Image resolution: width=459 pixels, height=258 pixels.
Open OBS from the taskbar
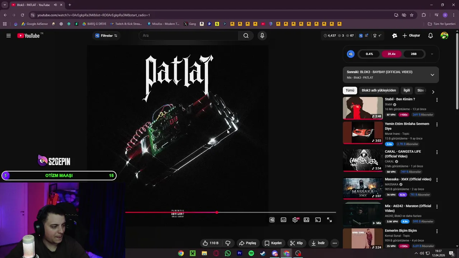tap(298, 253)
